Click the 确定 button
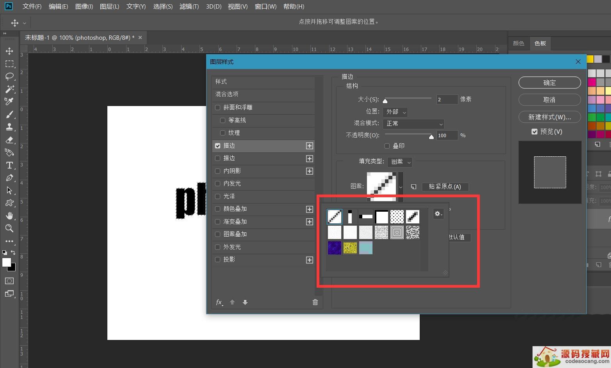611x368 pixels. tap(549, 83)
